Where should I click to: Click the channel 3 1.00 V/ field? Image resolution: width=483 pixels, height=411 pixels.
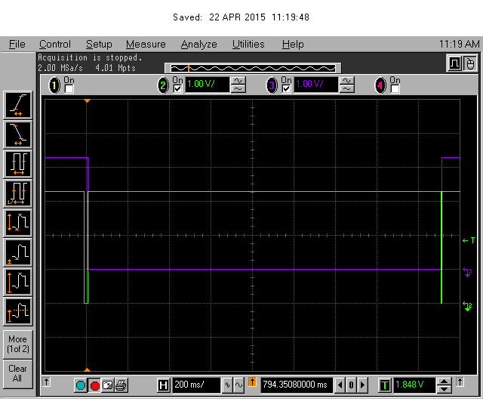(315, 85)
